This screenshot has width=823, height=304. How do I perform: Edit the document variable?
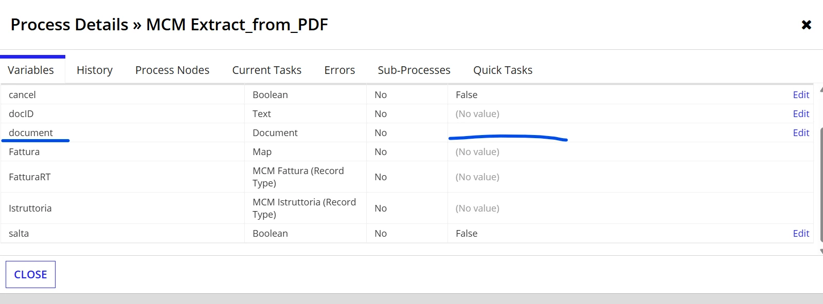click(801, 132)
